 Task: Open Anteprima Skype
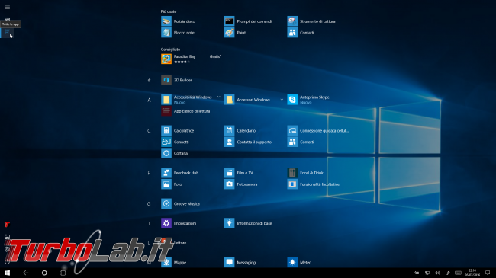(308, 100)
